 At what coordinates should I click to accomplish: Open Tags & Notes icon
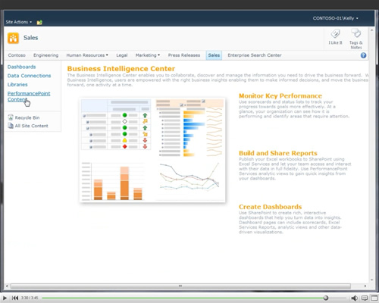tap(356, 33)
